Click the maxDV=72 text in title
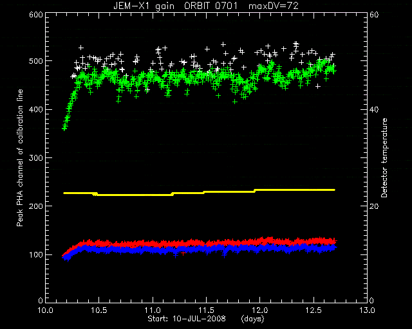Image resolution: width=412 pixels, height=329 pixels. pyautogui.click(x=273, y=6)
